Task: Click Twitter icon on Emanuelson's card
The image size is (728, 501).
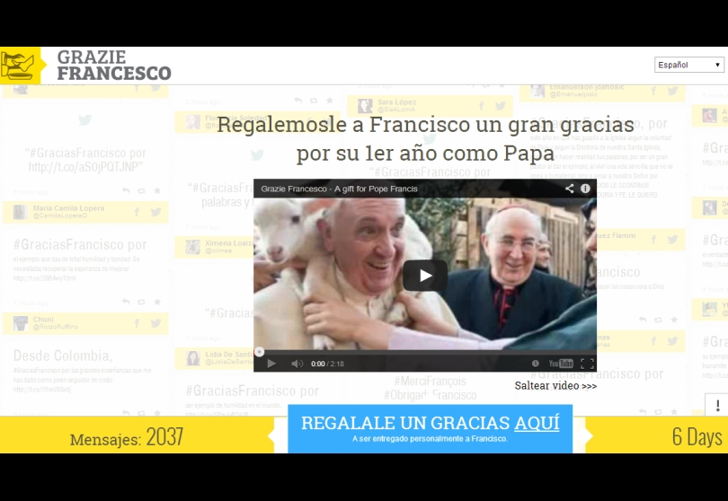Action: click(672, 91)
